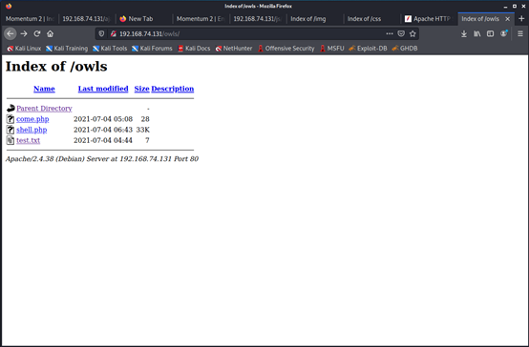Open the library menu
Image resolution: width=529 pixels, height=347 pixels.
coord(477,33)
